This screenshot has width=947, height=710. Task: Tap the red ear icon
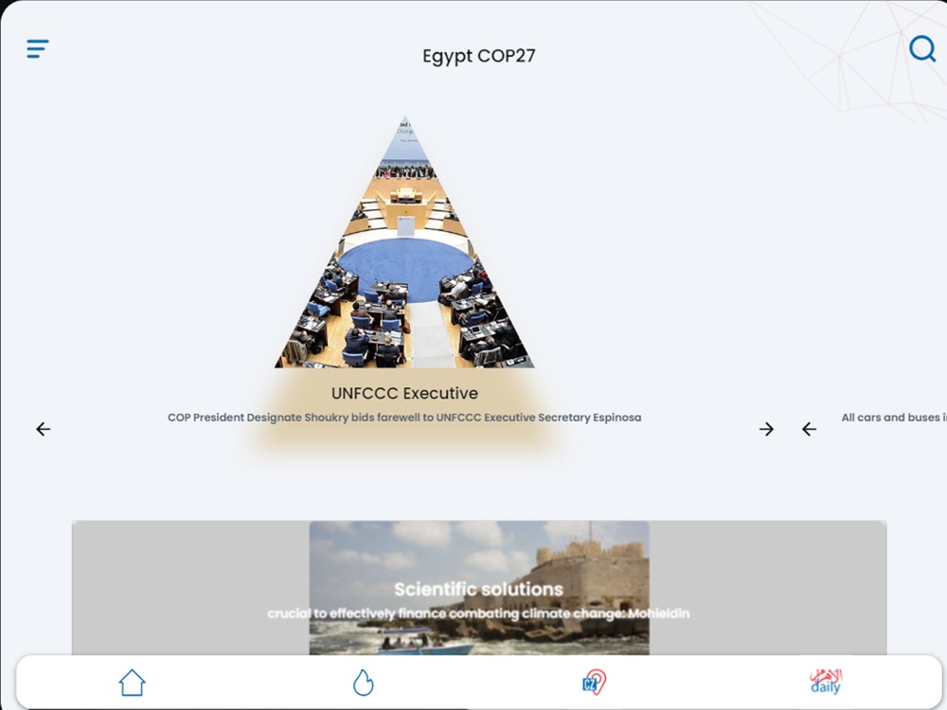tap(595, 683)
